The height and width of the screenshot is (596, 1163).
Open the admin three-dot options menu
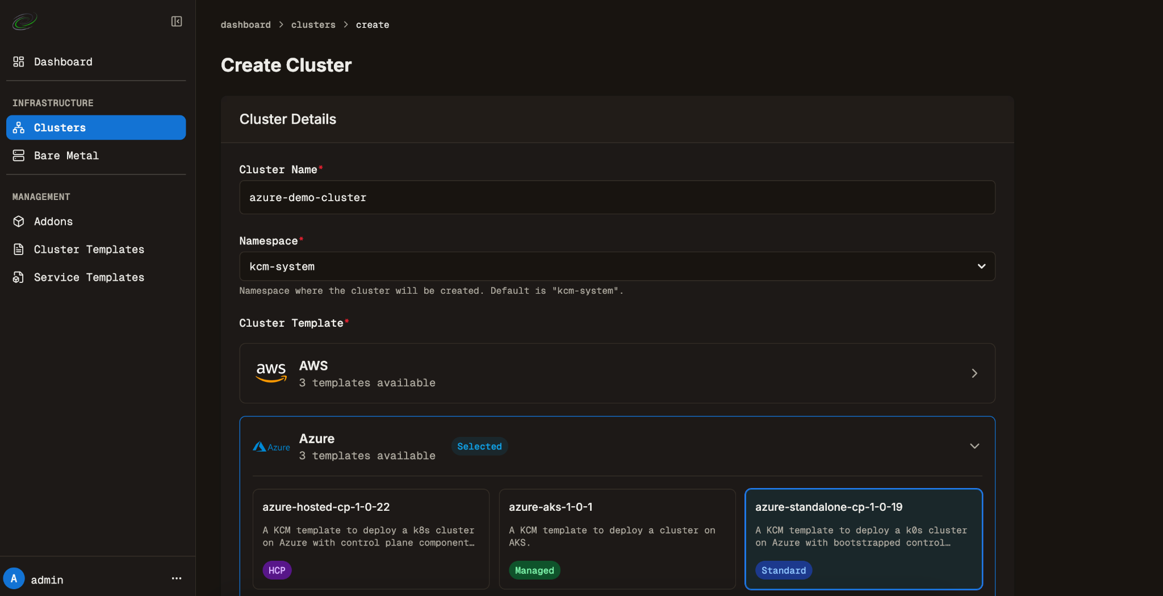click(177, 579)
